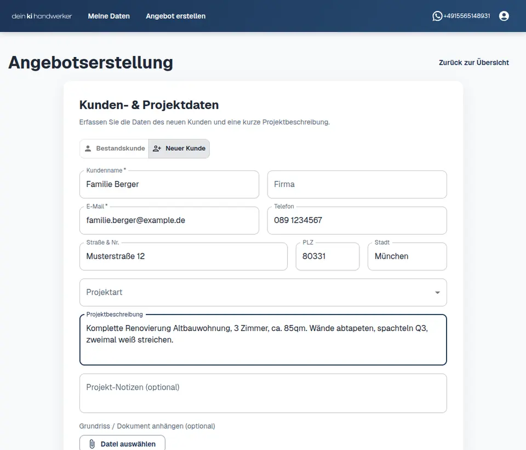The image size is (526, 450).
Task: Click the label 'Grundriss / Dokument anhängen (optional)'
Action: point(147,426)
